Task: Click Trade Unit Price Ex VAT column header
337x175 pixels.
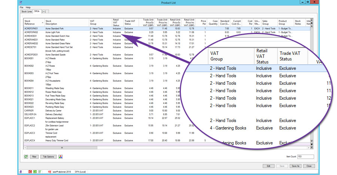Action: 147,22
